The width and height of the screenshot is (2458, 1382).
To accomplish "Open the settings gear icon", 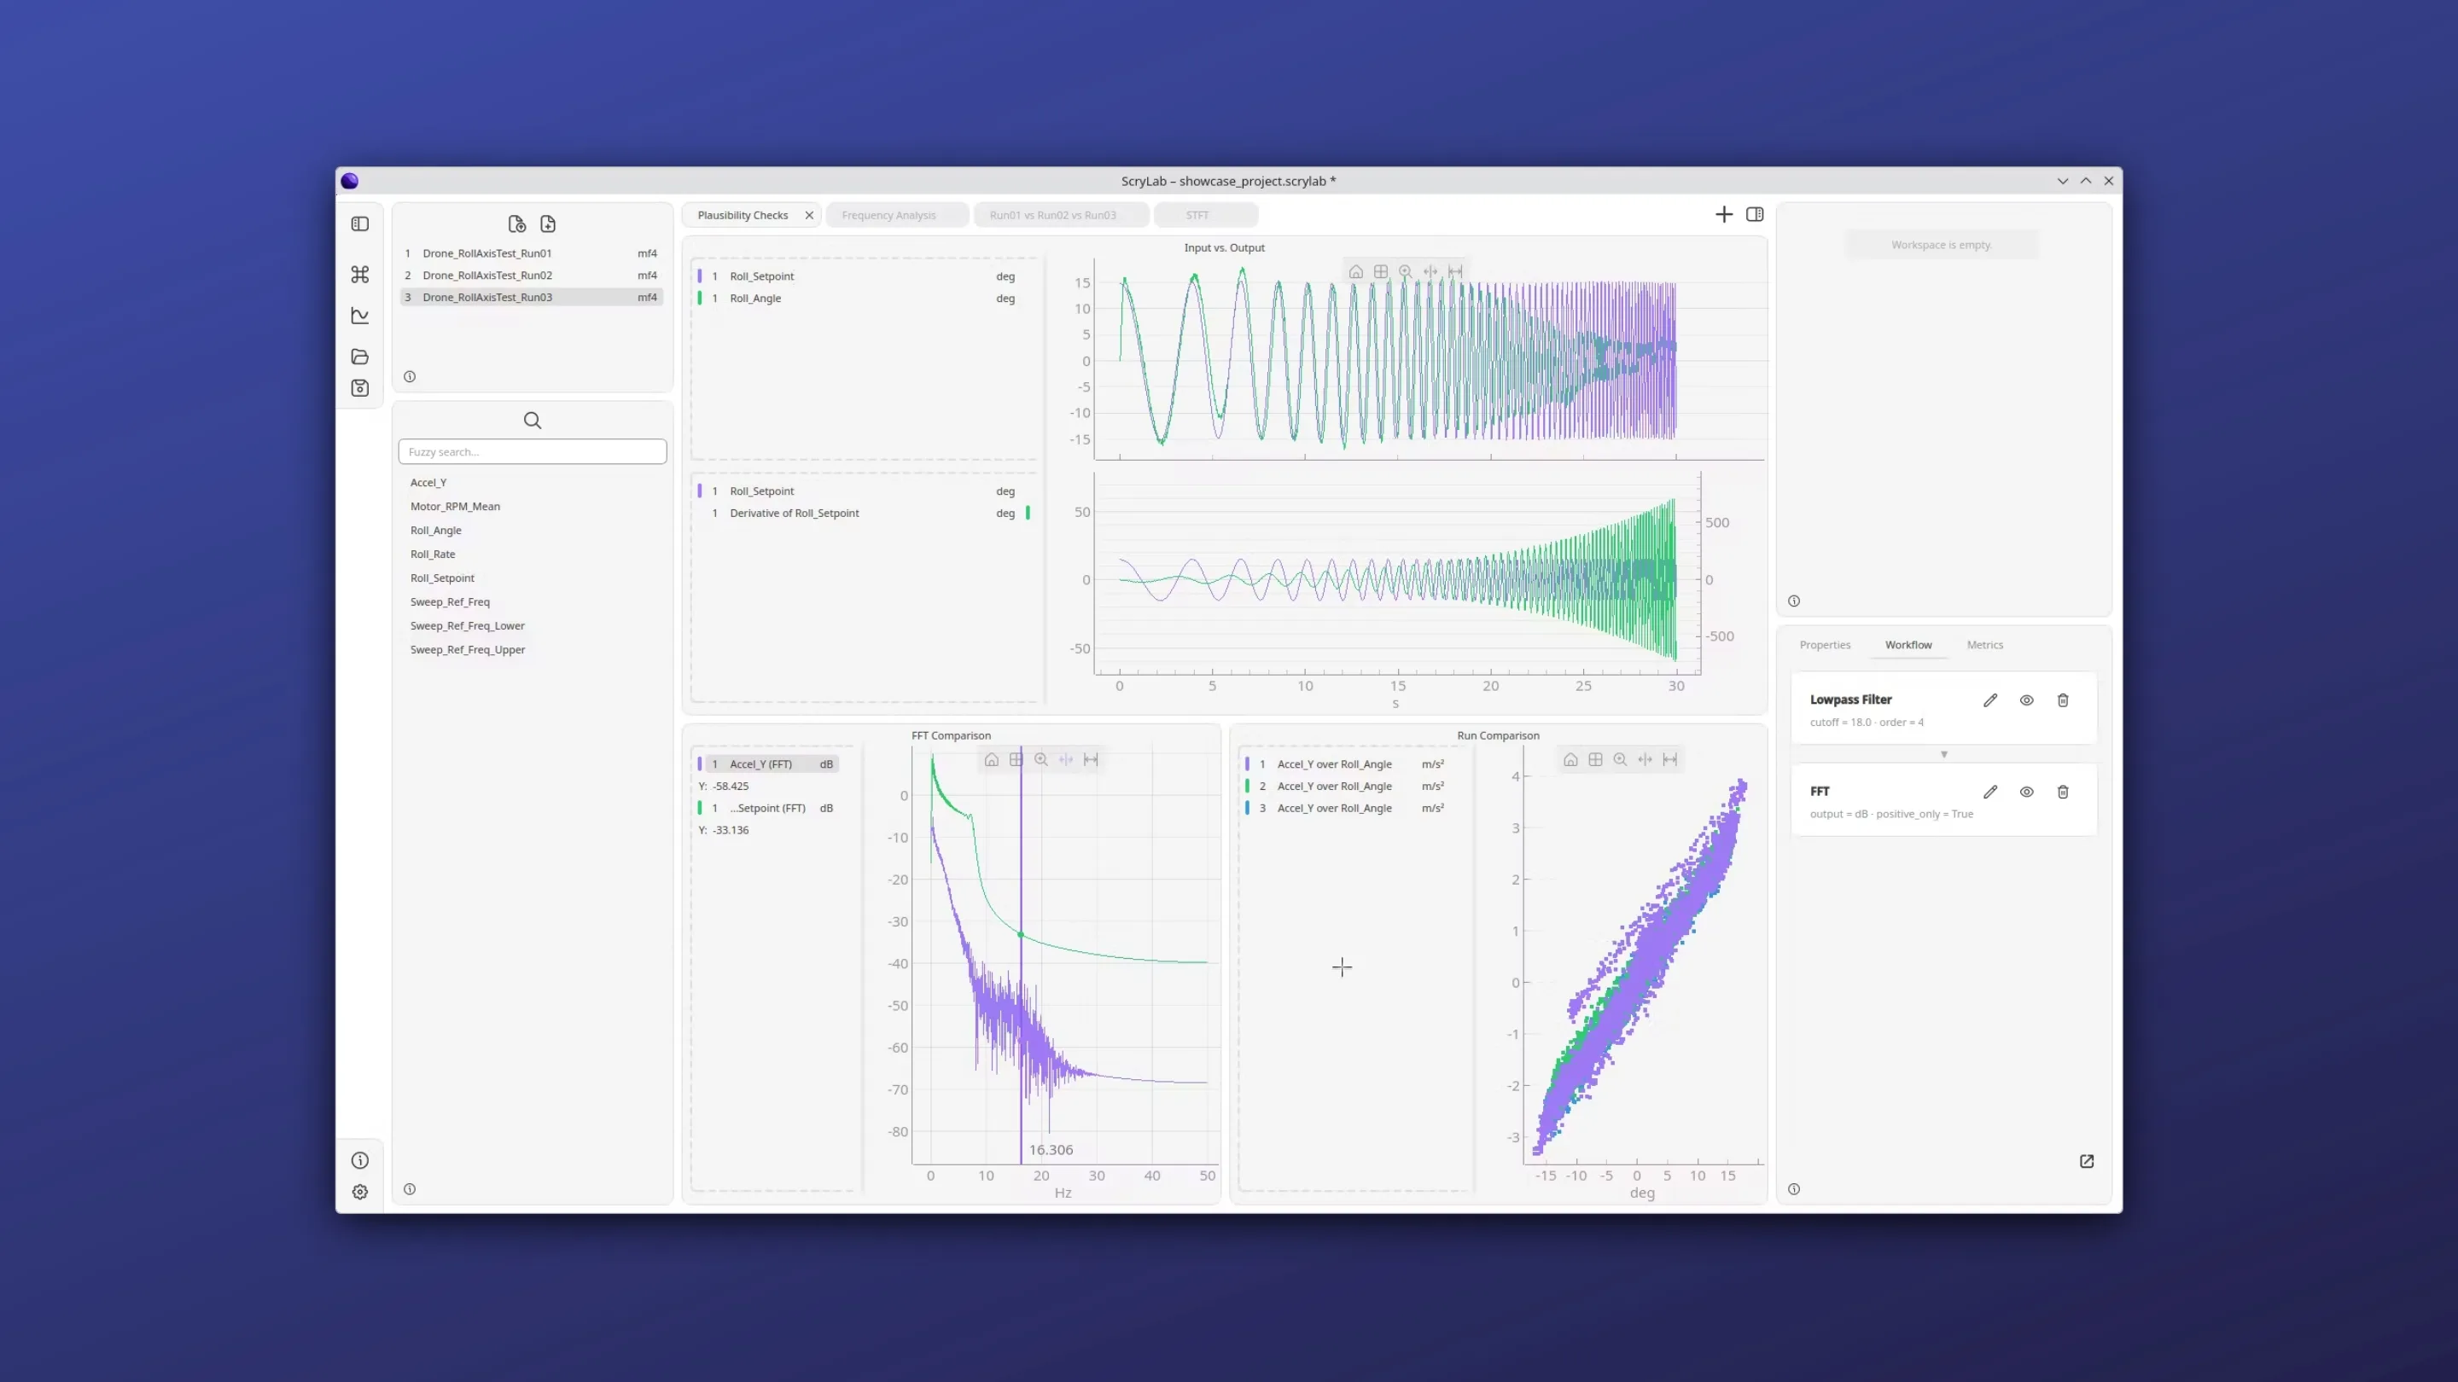I will 359,1193.
